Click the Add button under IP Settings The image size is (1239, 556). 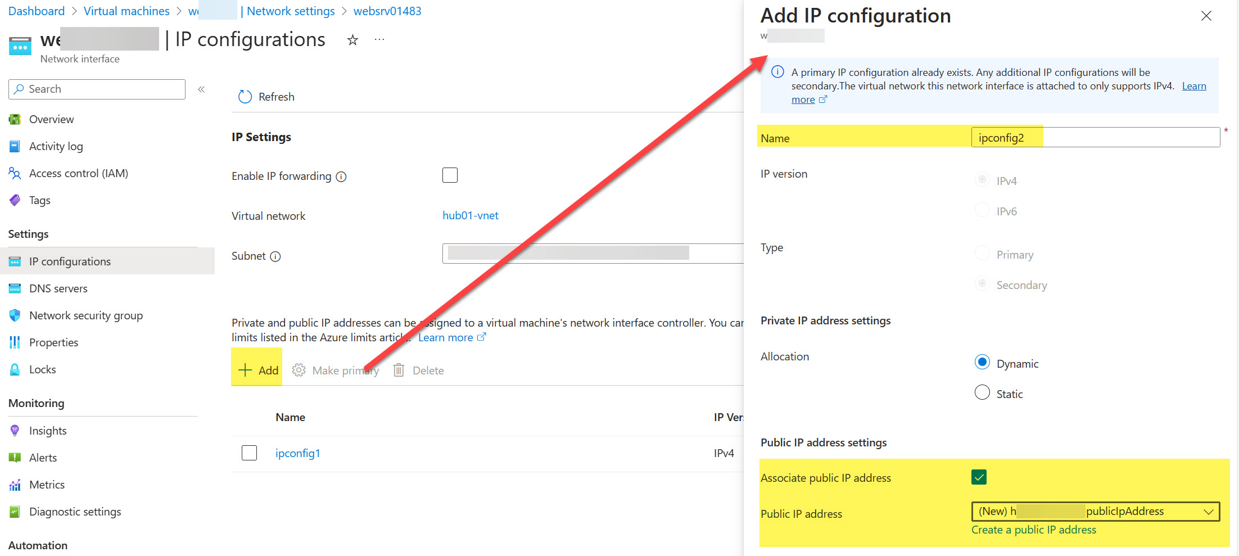coord(257,370)
